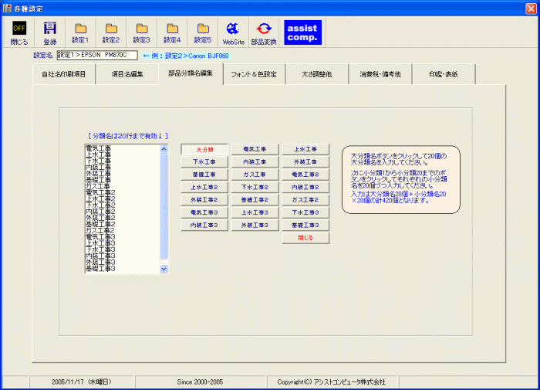Click the Since 2000-2005 status text

coord(200,382)
